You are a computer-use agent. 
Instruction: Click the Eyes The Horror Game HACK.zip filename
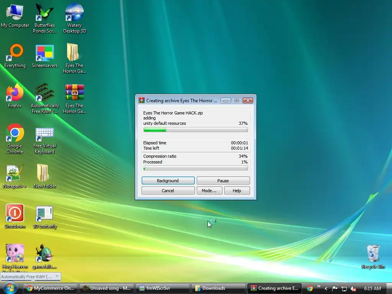pos(173,113)
